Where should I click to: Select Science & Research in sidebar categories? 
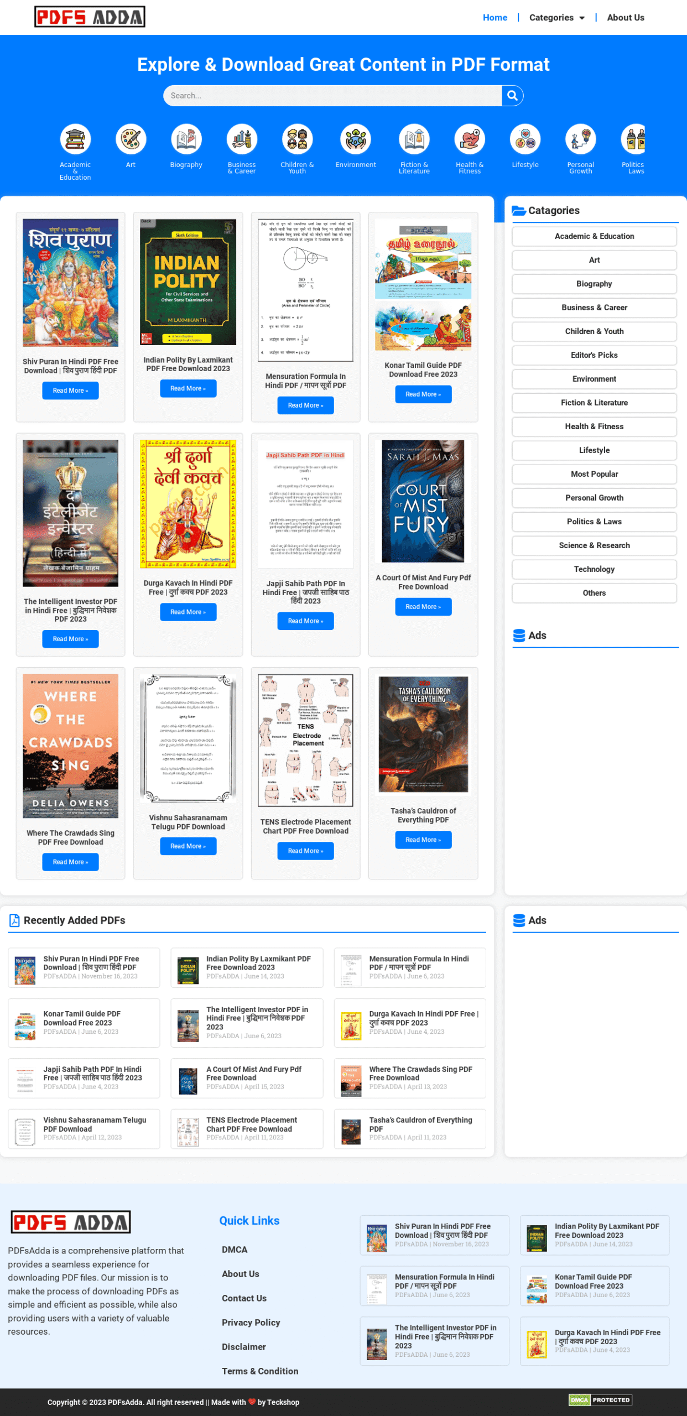pos(594,545)
